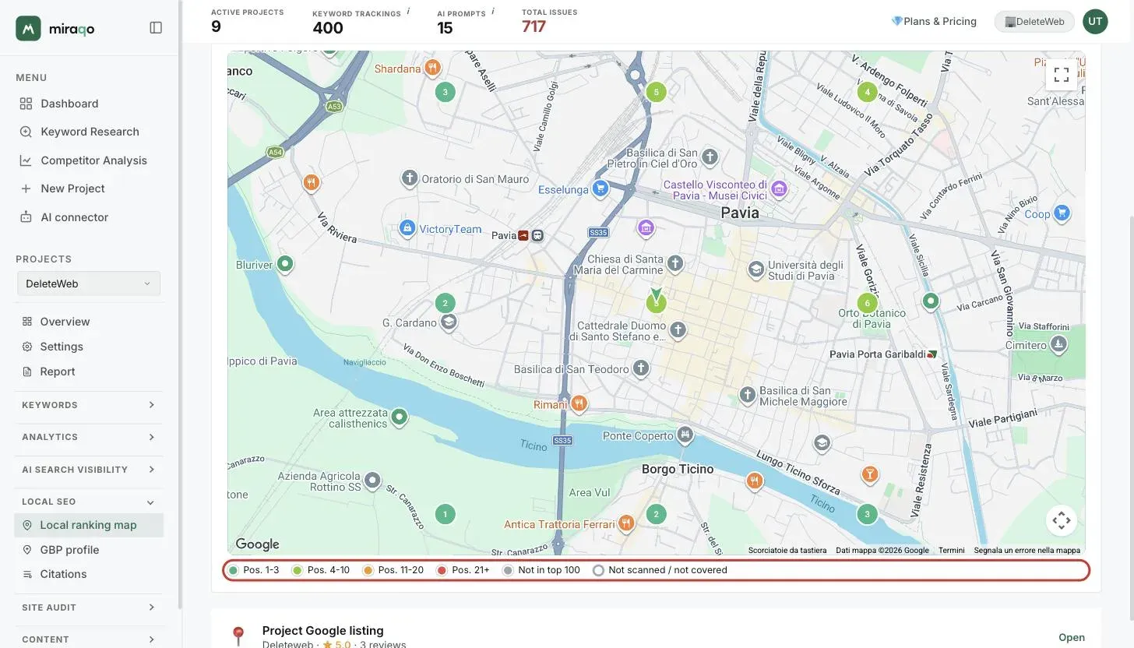Screen dimensions: 1134x648
Task: Expand AI Search Visibility section
Action: tap(89, 470)
